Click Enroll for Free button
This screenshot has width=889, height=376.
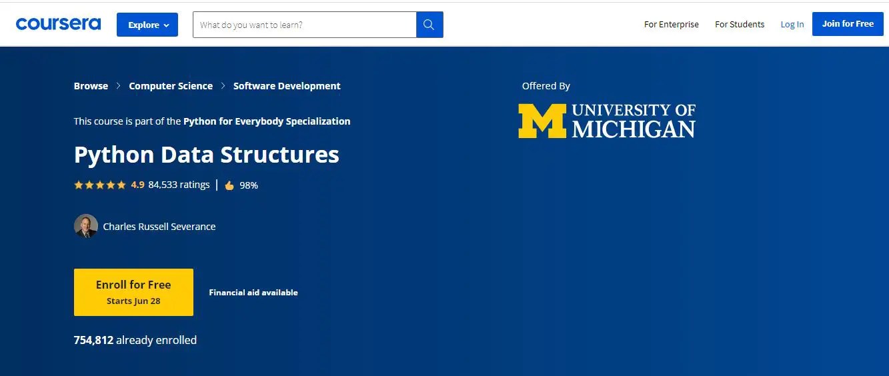133,292
